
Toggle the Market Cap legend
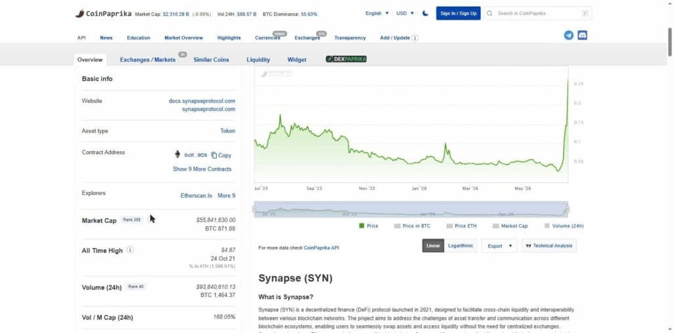tap(510, 226)
